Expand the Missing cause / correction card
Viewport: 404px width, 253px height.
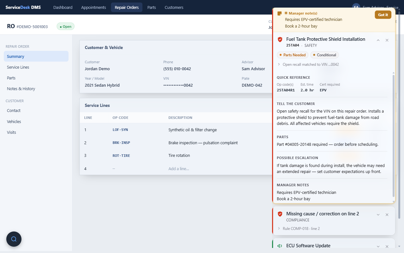(x=378, y=215)
